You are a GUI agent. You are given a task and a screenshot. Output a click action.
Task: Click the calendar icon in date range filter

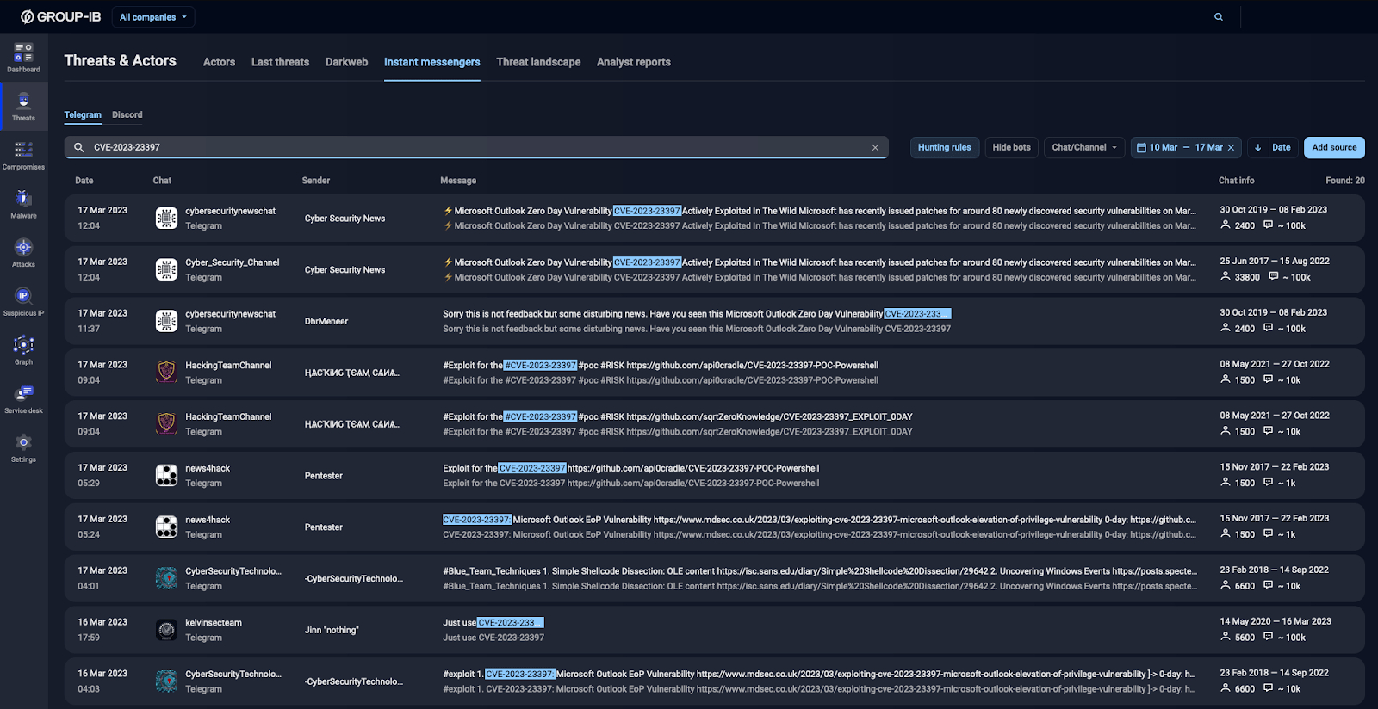[x=1141, y=147]
